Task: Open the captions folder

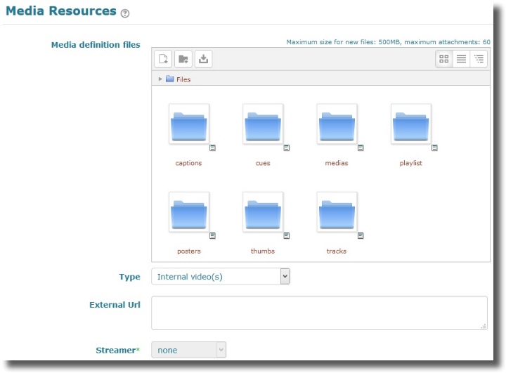Action: (188, 125)
